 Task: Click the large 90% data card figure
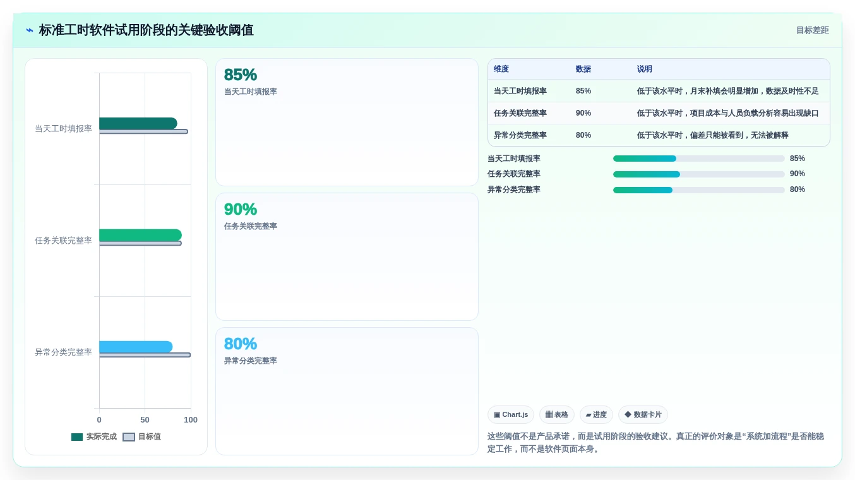241,209
